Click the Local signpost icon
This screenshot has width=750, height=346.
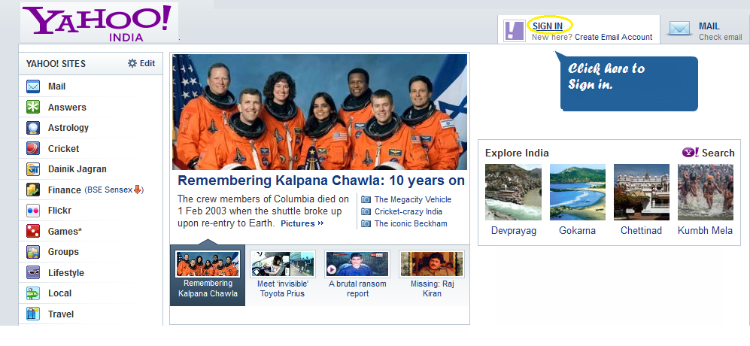[x=33, y=293]
